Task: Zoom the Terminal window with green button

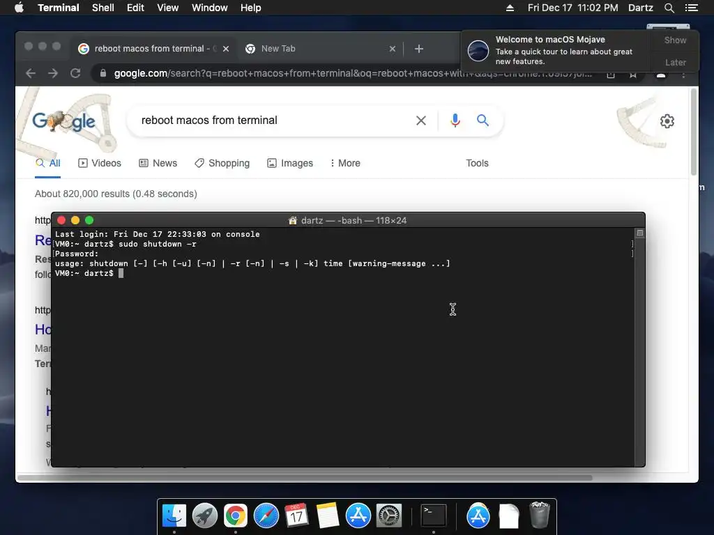Action: (x=89, y=220)
